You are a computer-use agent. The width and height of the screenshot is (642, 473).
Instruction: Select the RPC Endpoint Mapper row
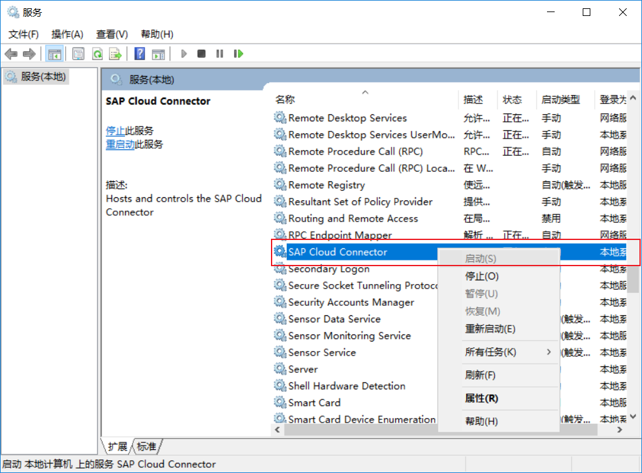(x=449, y=234)
